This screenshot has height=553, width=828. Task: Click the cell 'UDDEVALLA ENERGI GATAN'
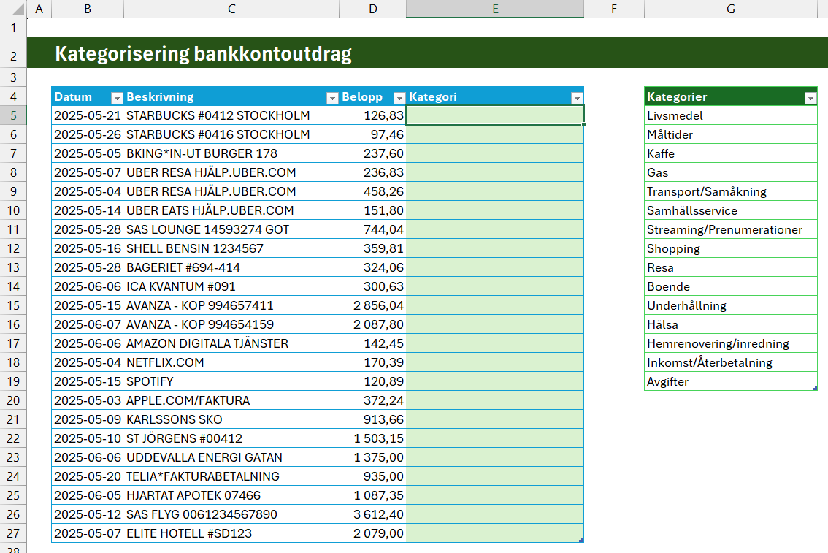pos(231,457)
